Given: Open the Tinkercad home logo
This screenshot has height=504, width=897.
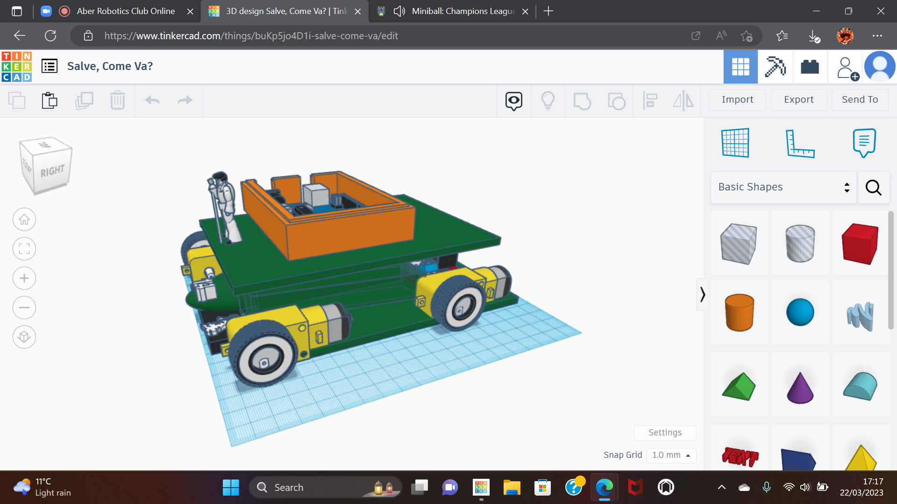Looking at the screenshot, I should 17,66.
